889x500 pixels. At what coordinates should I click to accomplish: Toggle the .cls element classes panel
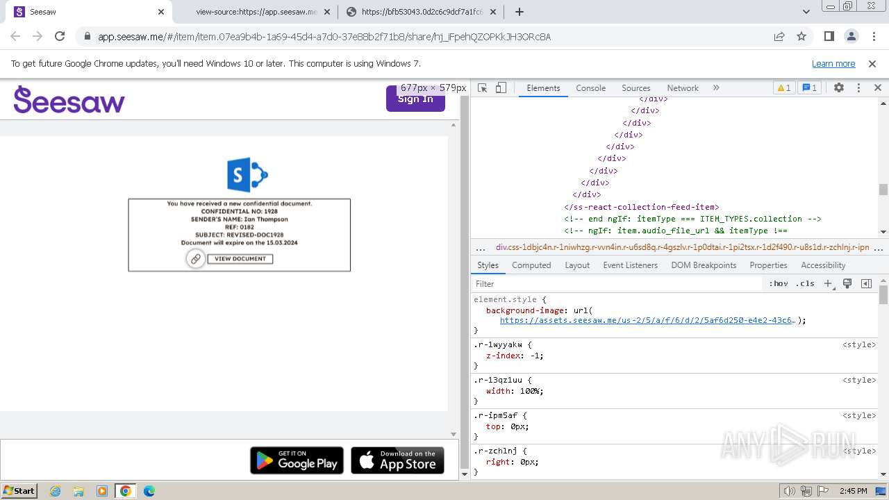click(806, 284)
